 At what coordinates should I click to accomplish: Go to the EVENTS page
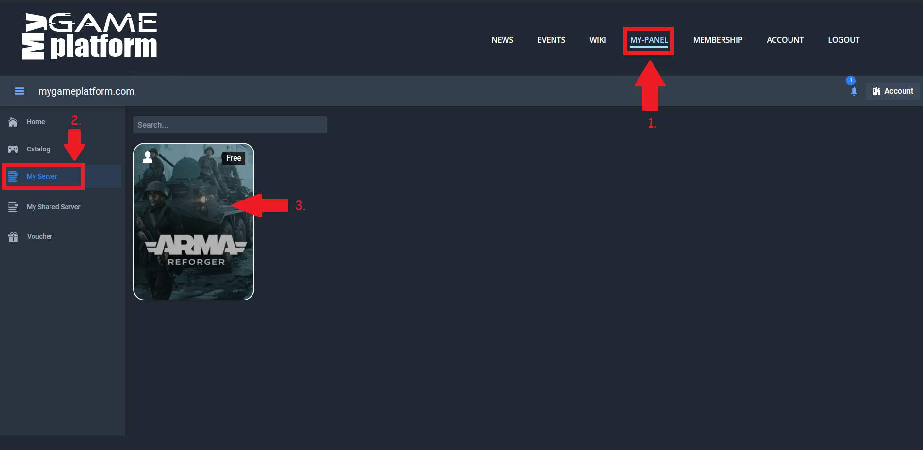pos(551,40)
